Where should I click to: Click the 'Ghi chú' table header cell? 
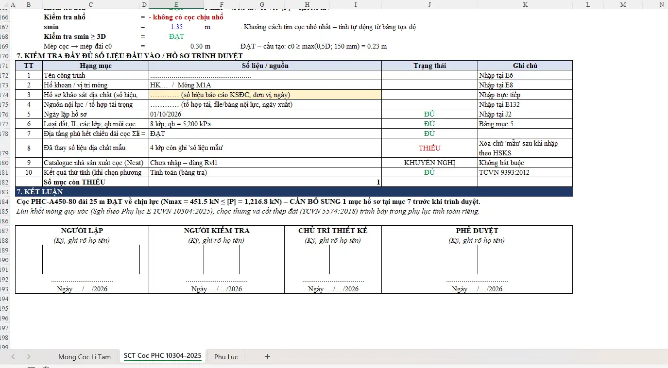coord(525,66)
